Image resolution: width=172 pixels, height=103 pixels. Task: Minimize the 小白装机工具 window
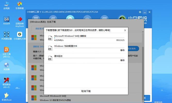[x=145, y=12]
